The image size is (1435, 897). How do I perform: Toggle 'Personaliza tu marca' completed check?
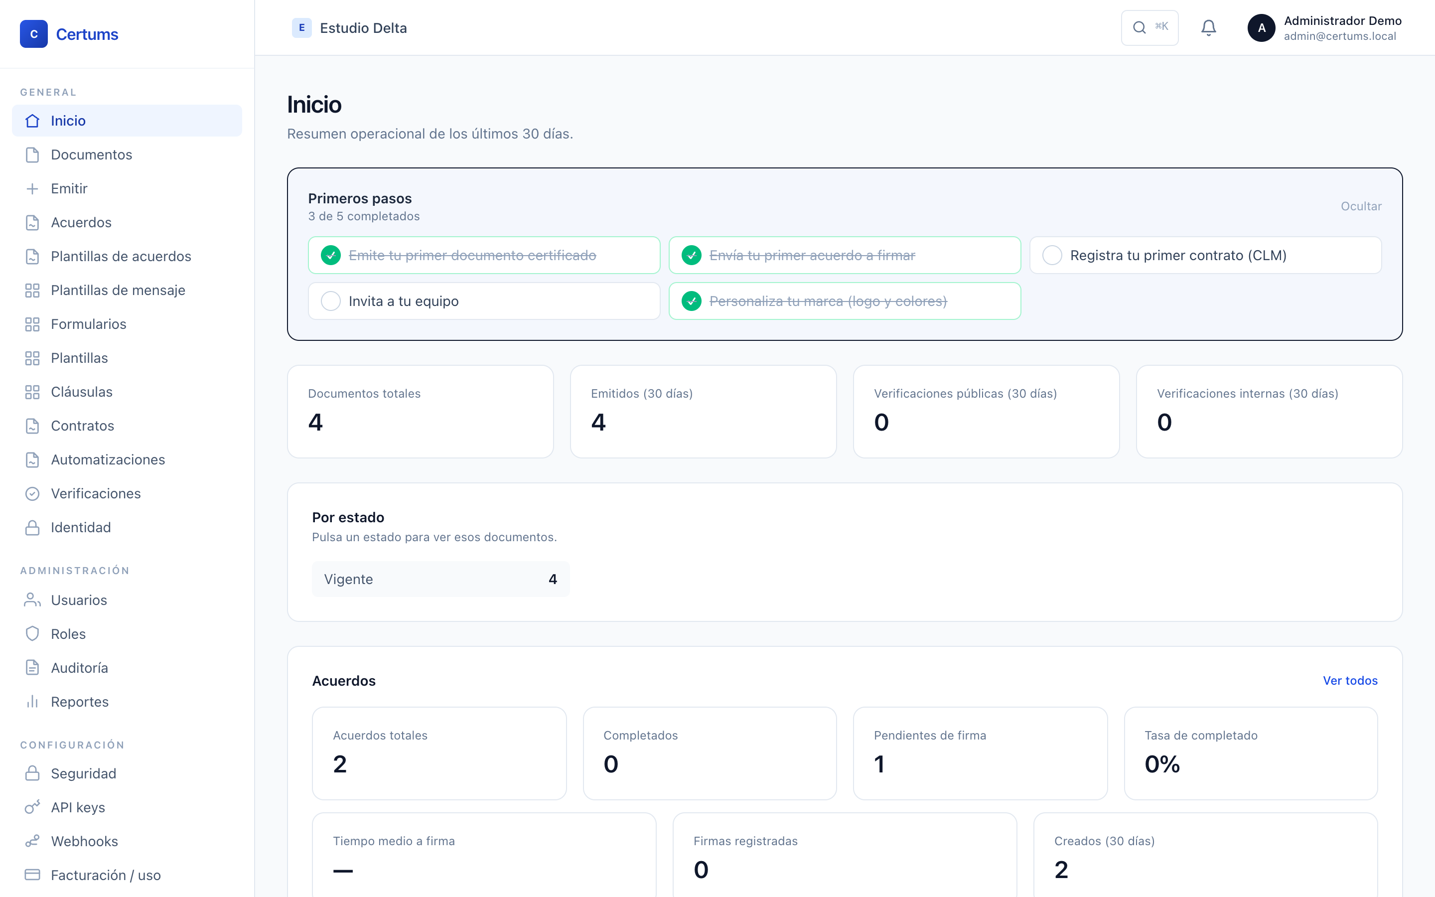click(x=692, y=301)
